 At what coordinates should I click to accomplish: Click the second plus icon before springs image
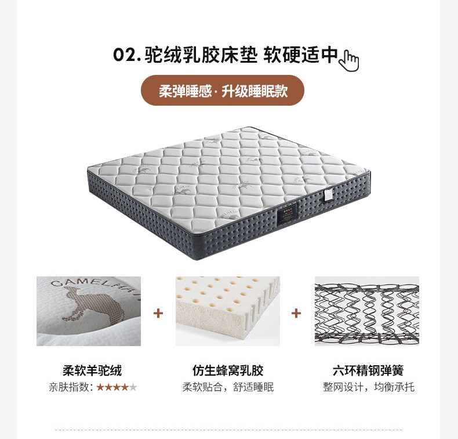pos(296,314)
